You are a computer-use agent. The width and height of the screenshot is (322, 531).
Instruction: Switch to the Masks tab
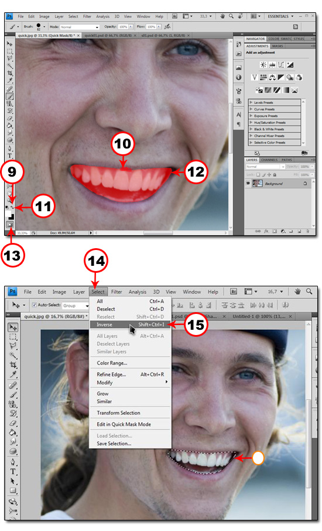tap(278, 46)
